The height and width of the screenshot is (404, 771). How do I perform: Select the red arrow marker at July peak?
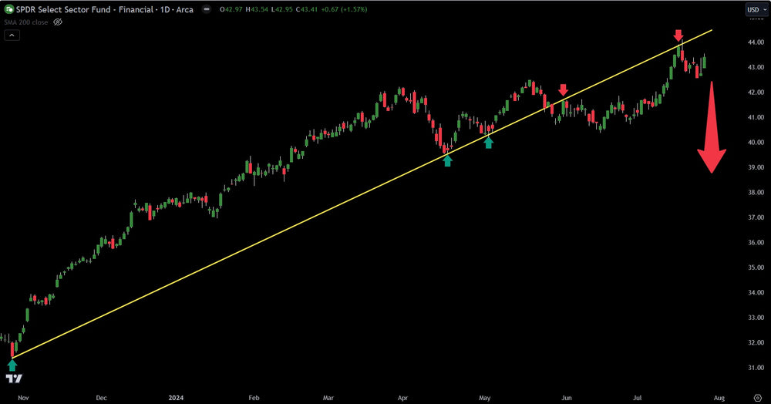(678, 36)
